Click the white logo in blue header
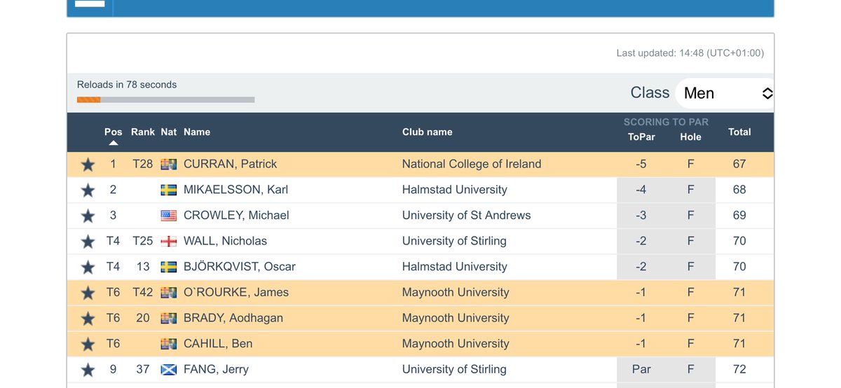Screen dimensions: 841x388 point(90,4)
